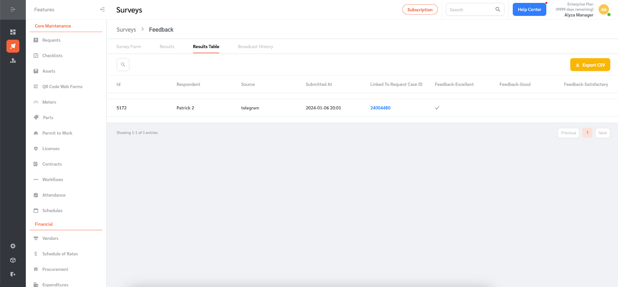
Task: Open the results table search button
Action: click(123, 65)
